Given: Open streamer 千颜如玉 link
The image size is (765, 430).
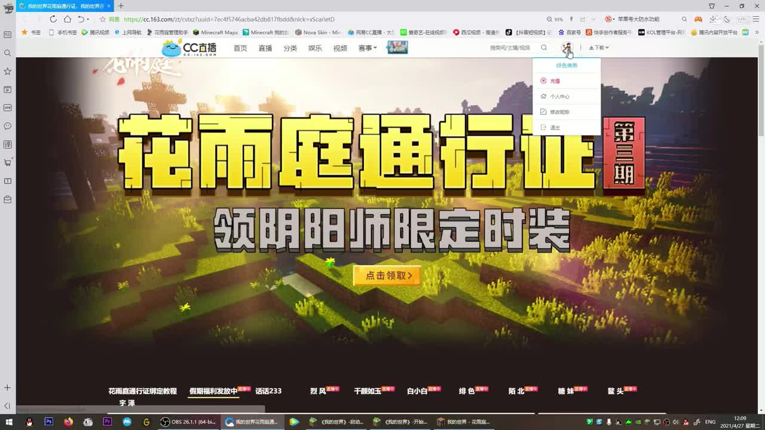Looking at the screenshot, I should (367, 391).
